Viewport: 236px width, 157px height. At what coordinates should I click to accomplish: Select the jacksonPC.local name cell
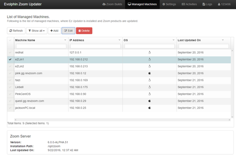(41, 108)
